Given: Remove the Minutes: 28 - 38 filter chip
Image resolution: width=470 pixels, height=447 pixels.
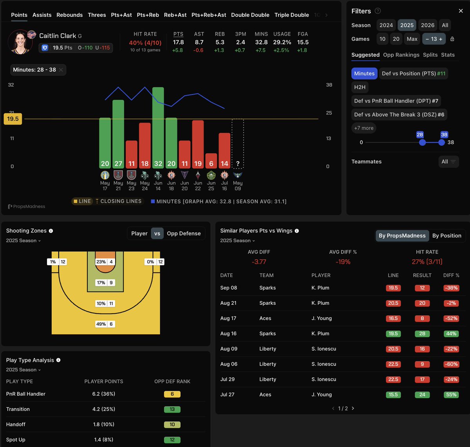Looking at the screenshot, I should point(61,70).
